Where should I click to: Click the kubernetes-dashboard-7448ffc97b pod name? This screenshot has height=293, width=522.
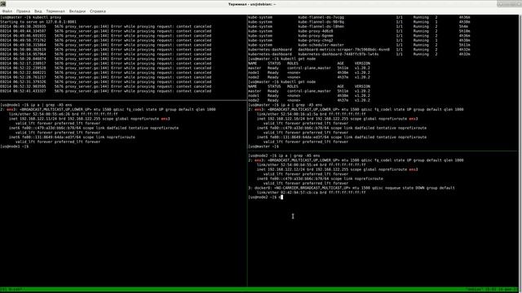(x=338, y=55)
